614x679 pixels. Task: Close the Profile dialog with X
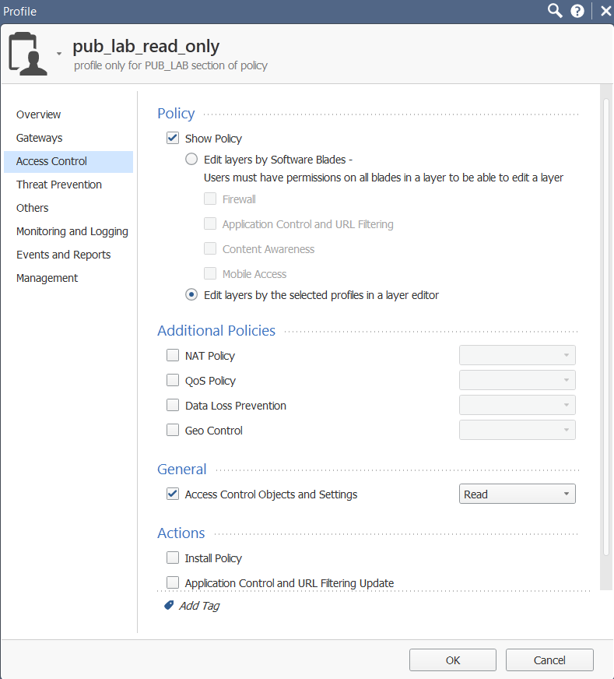point(605,11)
